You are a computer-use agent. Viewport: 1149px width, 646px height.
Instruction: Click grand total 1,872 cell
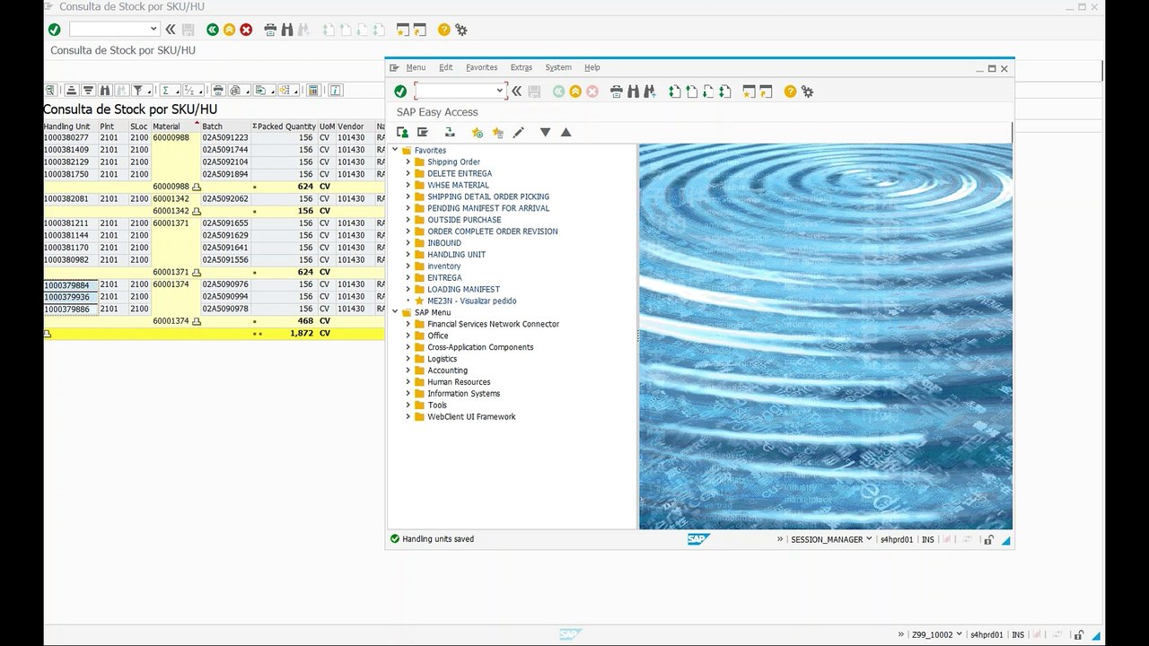click(285, 333)
